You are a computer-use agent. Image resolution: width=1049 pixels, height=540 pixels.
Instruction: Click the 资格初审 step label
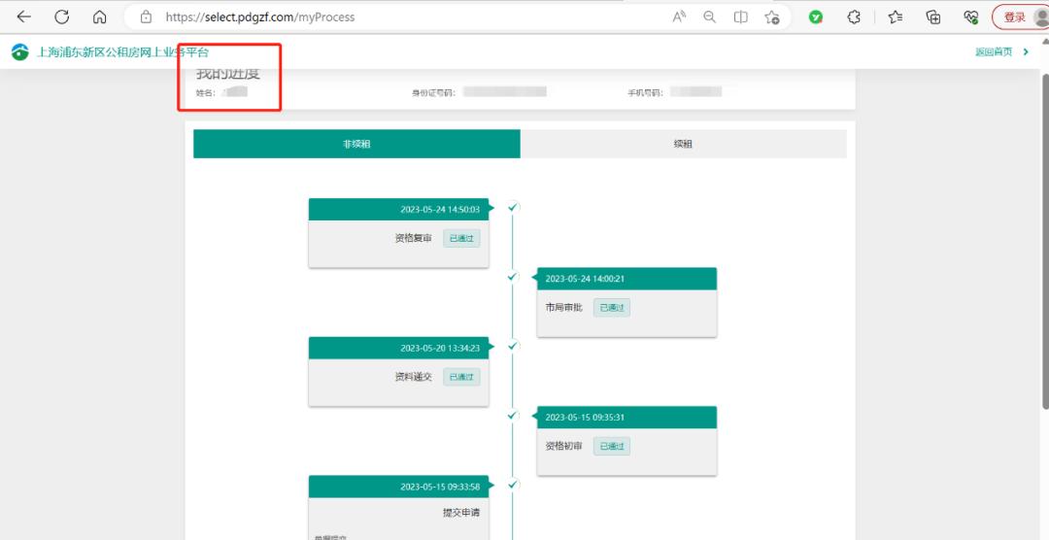coord(564,447)
